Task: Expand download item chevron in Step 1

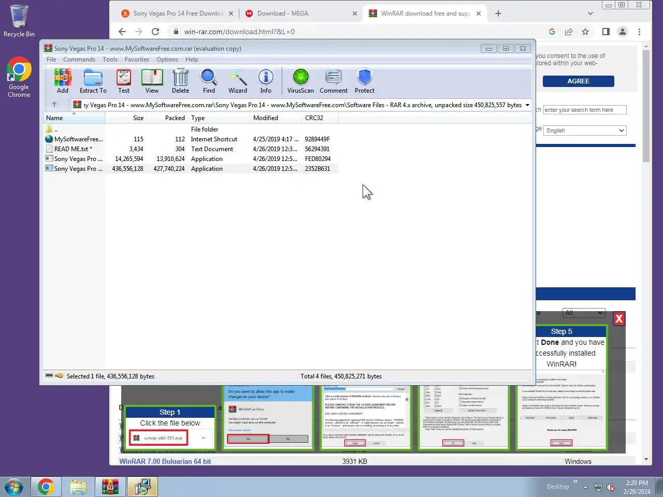Action: tap(204, 438)
